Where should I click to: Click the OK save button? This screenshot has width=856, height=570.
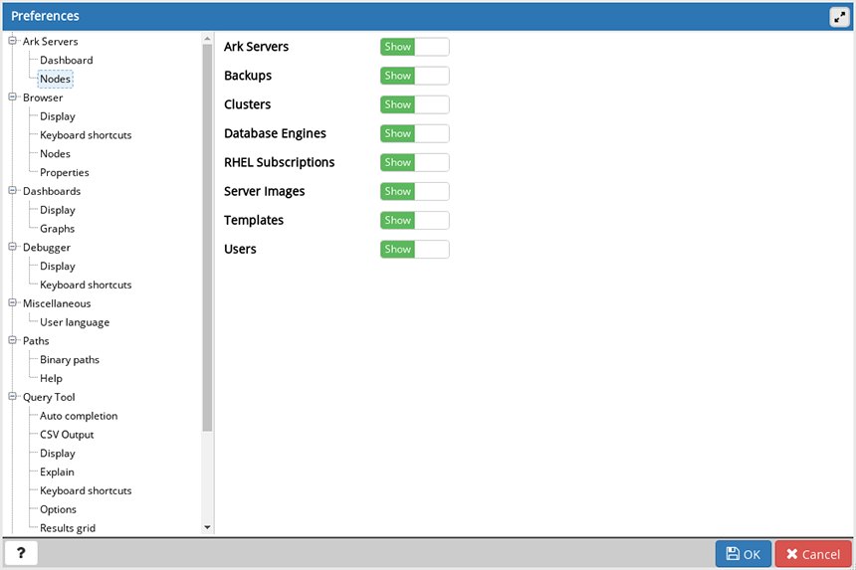click(743, 554)
